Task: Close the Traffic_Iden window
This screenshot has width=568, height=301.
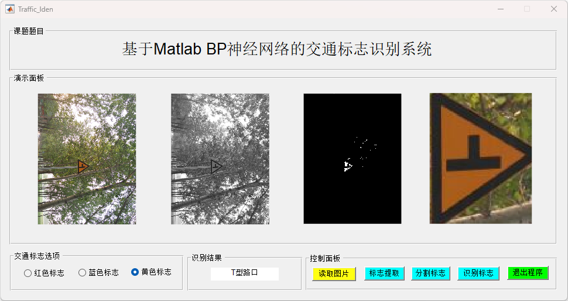Action: click(553, 9)
